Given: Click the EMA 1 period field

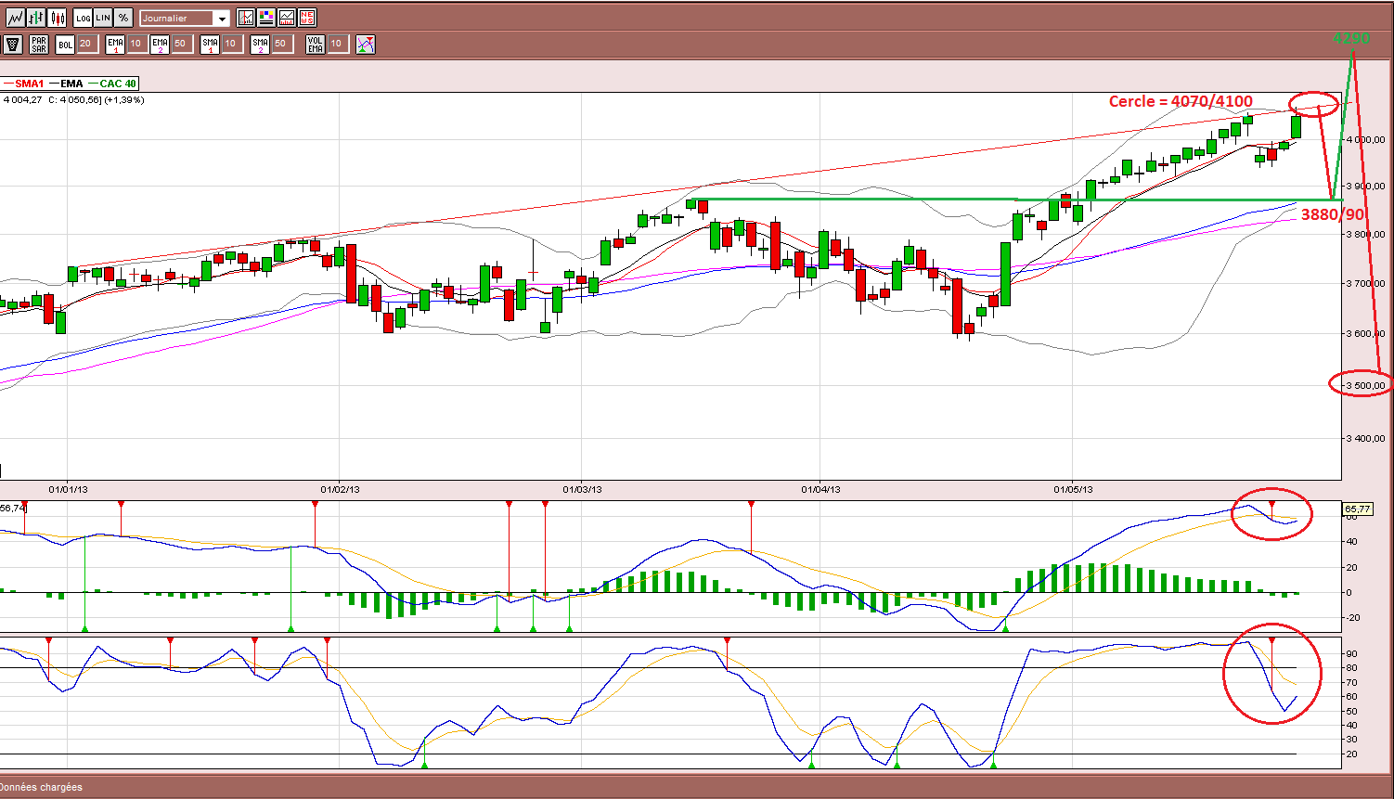Looking at the screenshot, I should 136,44.
